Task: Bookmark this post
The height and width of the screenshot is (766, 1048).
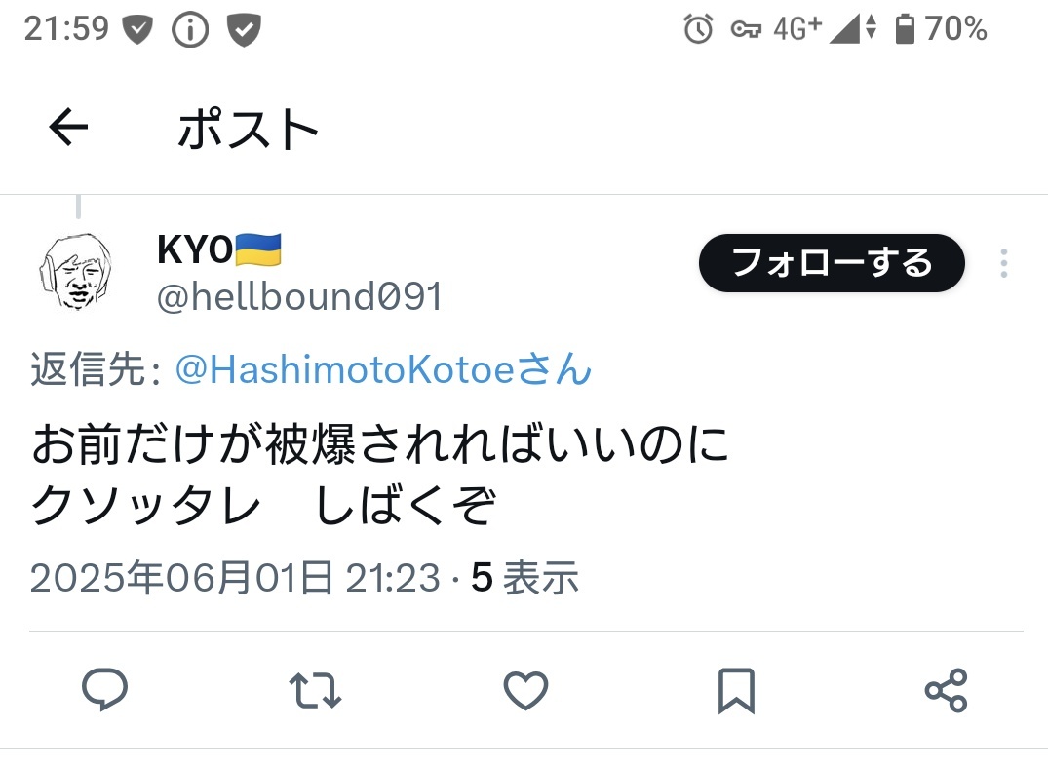Action: click(737, 690)
